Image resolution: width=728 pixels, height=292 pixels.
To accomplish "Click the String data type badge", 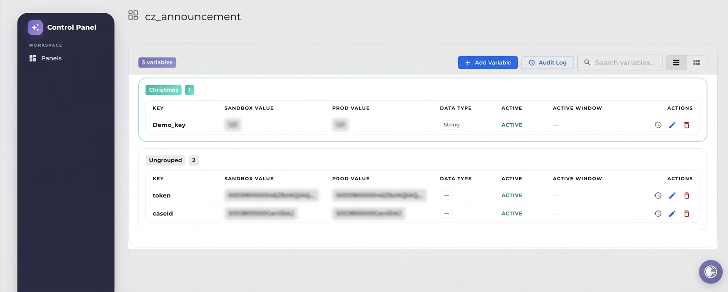I will [451, 125].
